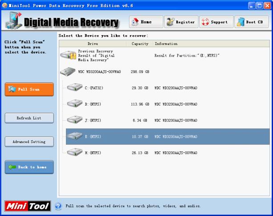Start the orange Full Scan button
This screenshot has width=273, height=216.
point(29,89)
